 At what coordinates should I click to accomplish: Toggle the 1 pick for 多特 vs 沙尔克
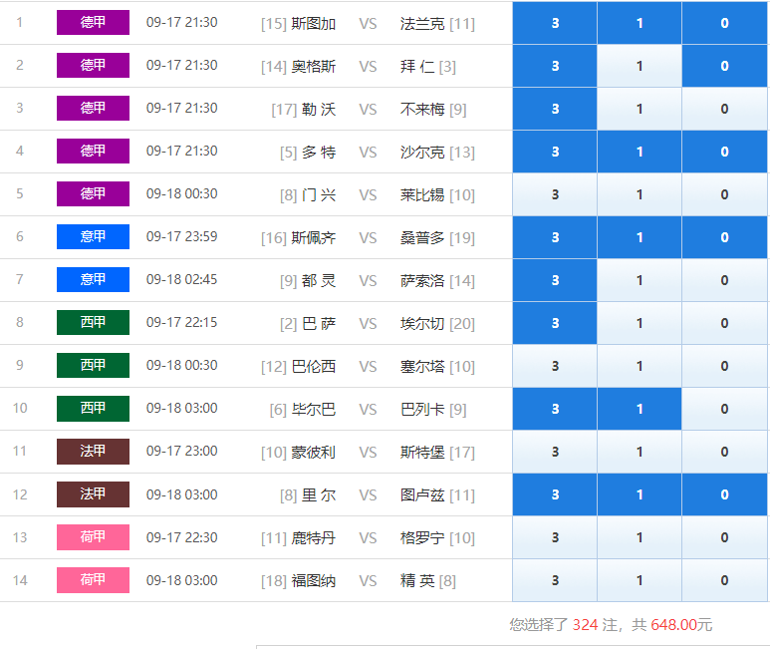pos(640,152)
